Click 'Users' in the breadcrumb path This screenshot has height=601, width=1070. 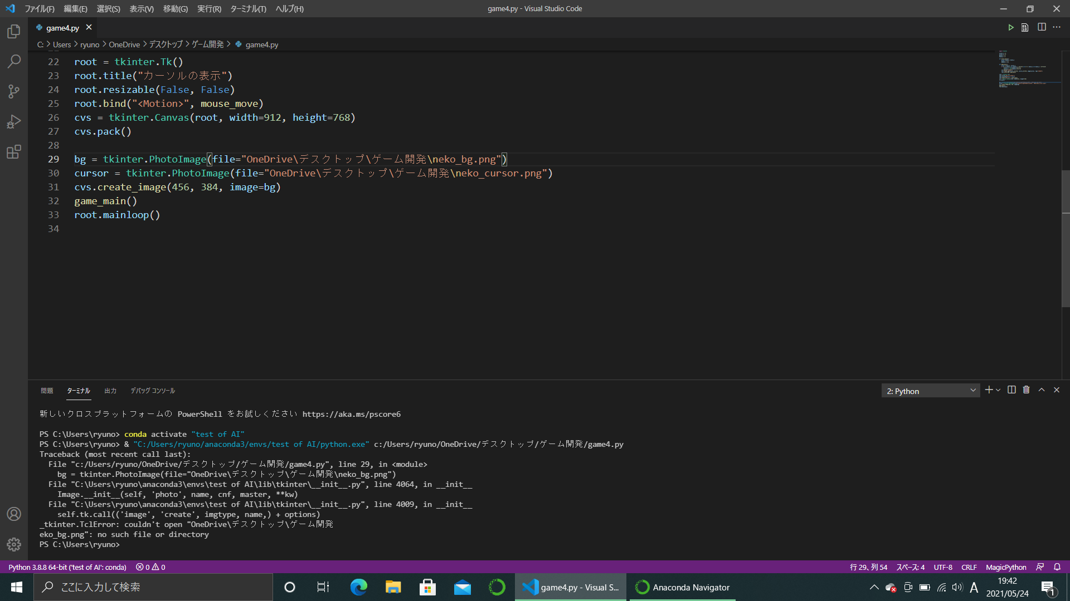click(62, 45)
